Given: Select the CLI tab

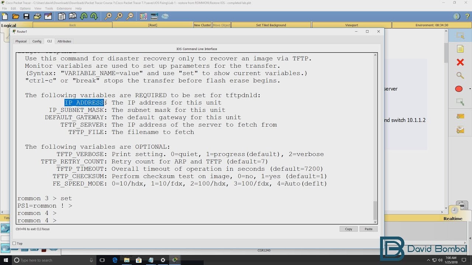Looking at the screenshot, I should coord(49,41).
